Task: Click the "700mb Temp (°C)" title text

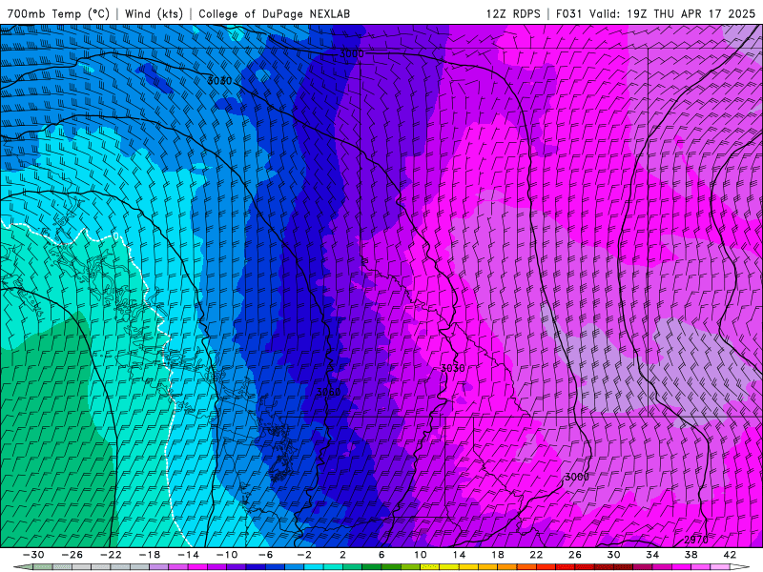Action: click(58, 13)
